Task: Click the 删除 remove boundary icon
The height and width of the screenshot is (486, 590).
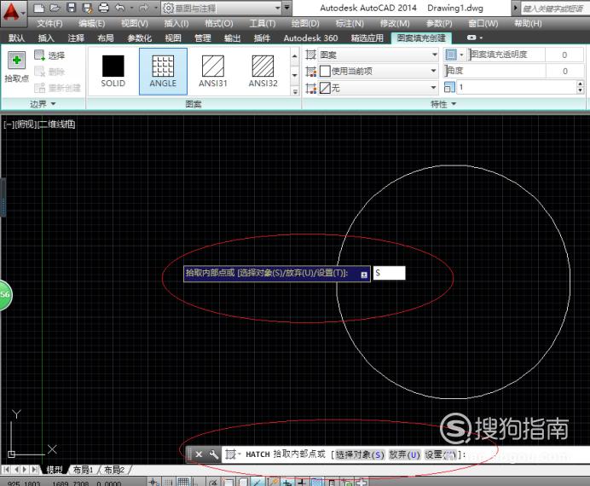Action: click(x=39, y=72)
